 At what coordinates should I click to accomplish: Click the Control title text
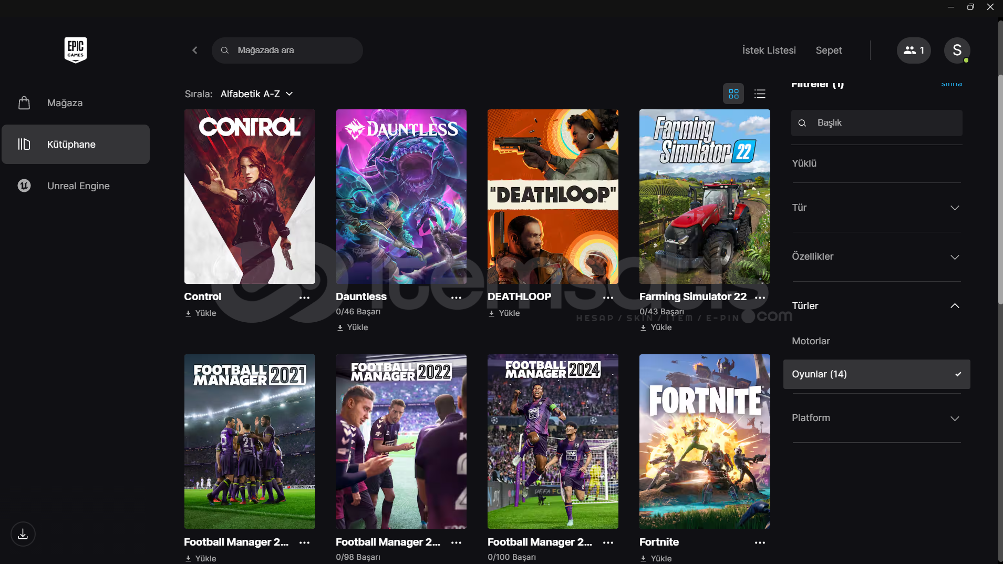pyautogui.click(x=203, y=296)
